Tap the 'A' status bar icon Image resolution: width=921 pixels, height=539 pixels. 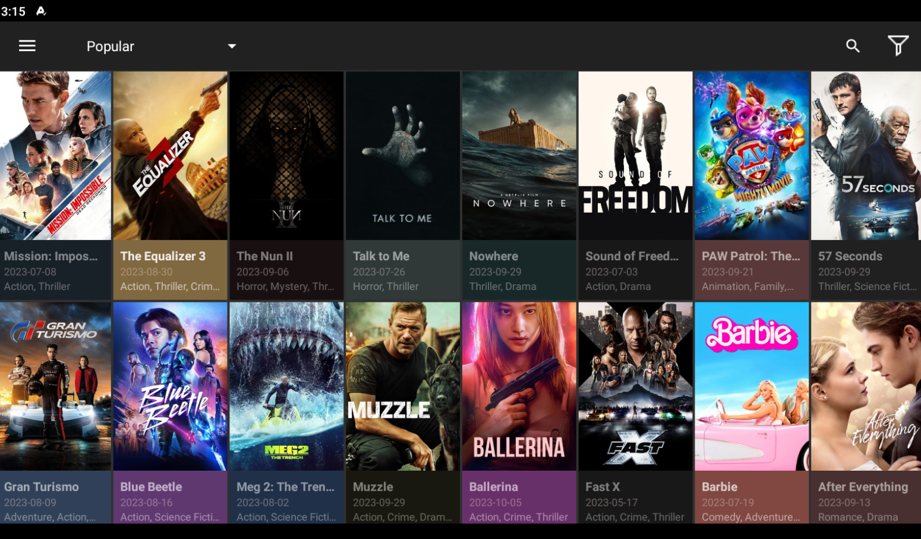click(x=41, y=11)
